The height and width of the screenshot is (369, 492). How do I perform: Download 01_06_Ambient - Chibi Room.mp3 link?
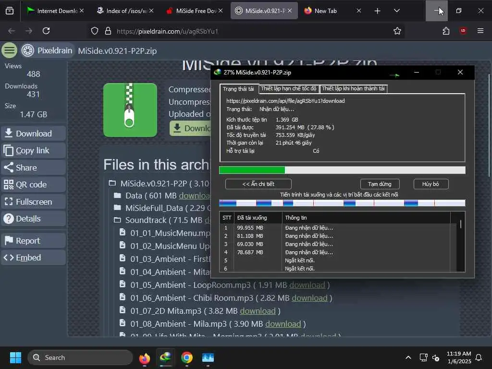tap(309, 298)
